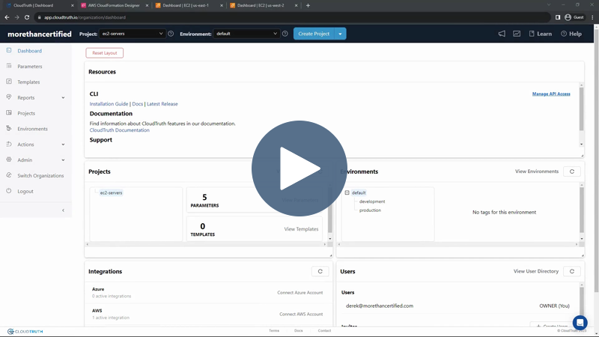Click derek@morethancertified.com user entry
Screen dimensions: 599x337
click(380, 306)
